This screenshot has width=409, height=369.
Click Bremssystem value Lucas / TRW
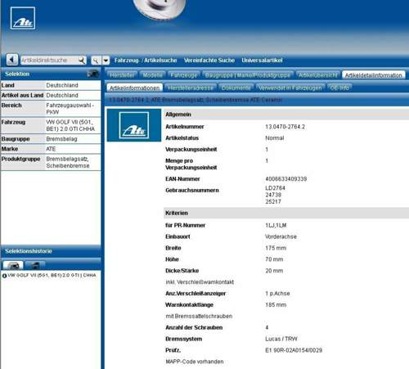click(281, 339)
